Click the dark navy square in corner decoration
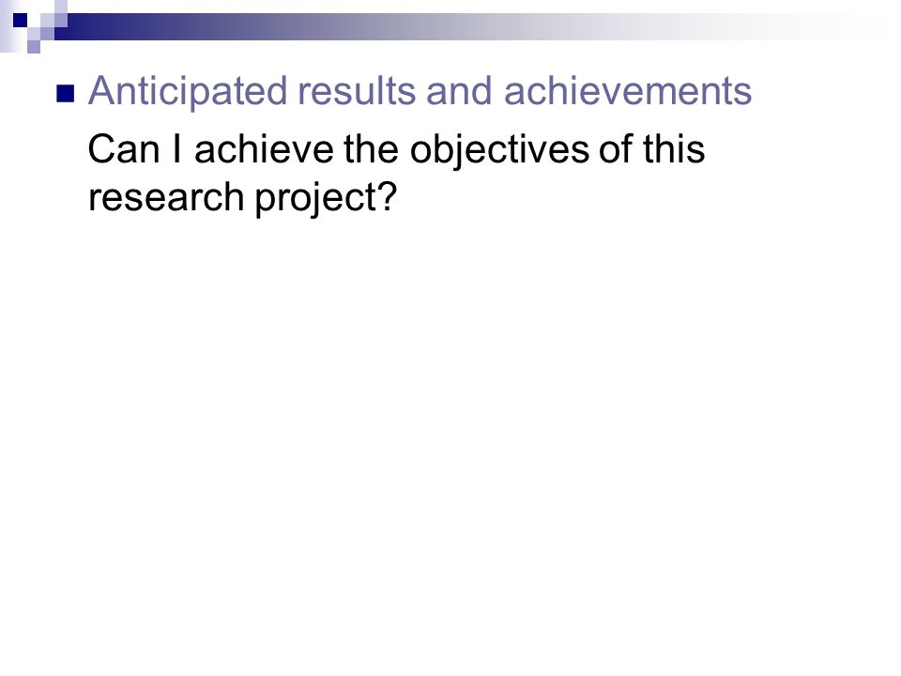The height and width of the screenshot is (676, 901). [x=20, y=20]
